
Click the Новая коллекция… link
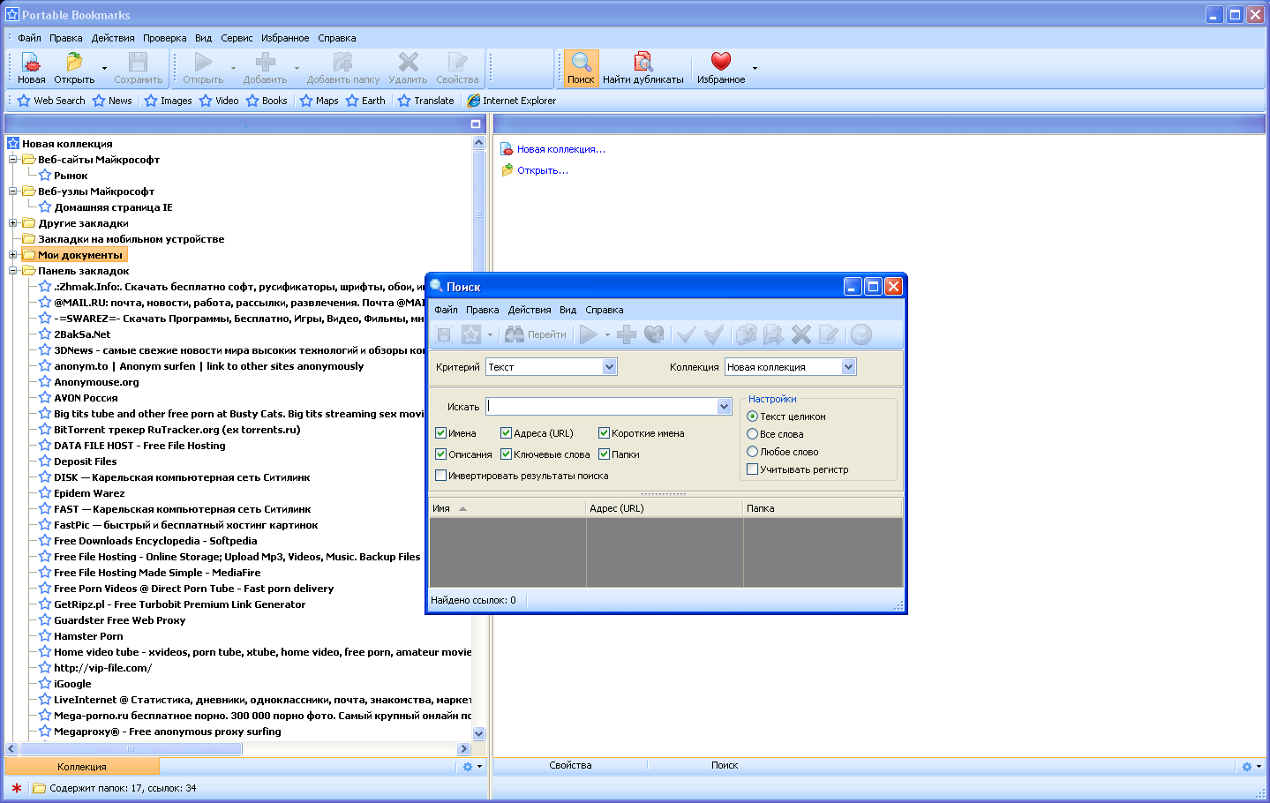560,149
